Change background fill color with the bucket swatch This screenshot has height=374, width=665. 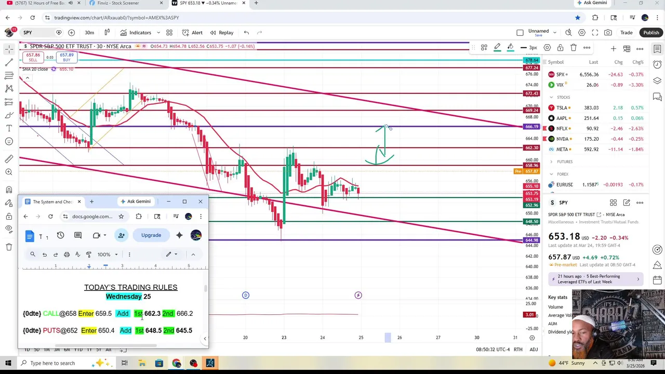(x=510, y=48)
